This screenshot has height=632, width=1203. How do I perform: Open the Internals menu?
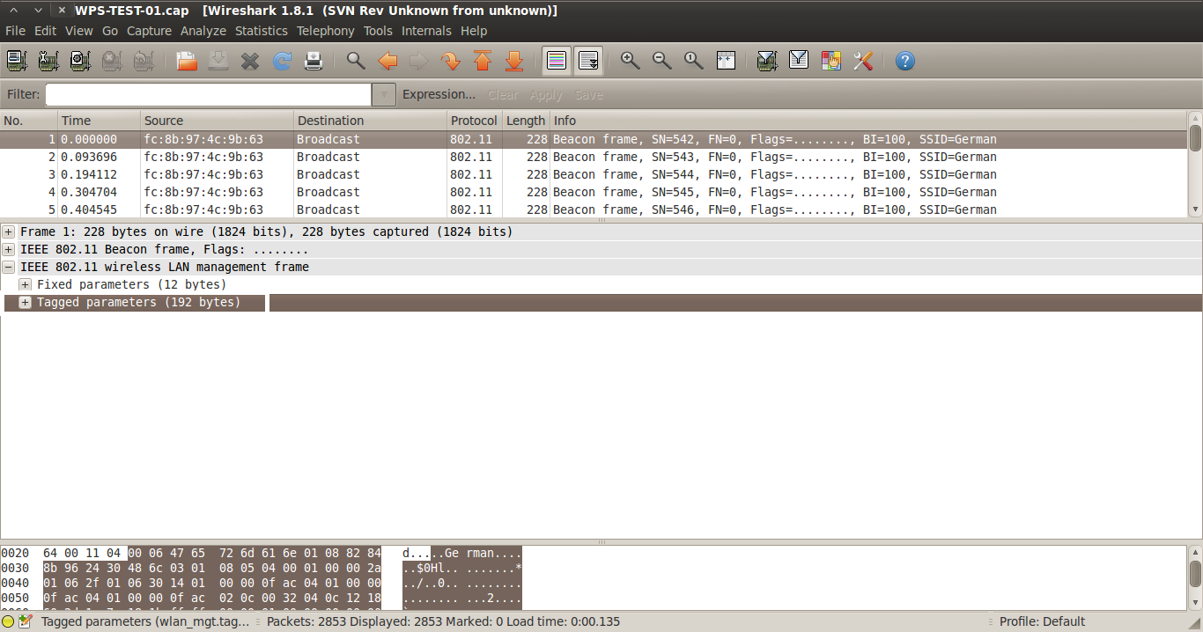426,31
